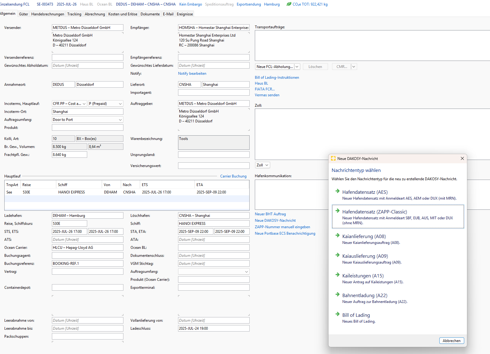Viewport: 490px width, 354px height.
Task: Select the HANOI EXPRESS row in Hauptlauf table
Action: (x=127, y=192)
